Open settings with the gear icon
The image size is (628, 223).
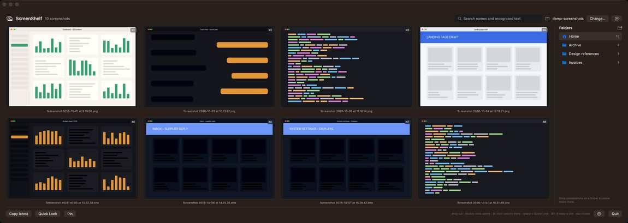coord(599,214)
